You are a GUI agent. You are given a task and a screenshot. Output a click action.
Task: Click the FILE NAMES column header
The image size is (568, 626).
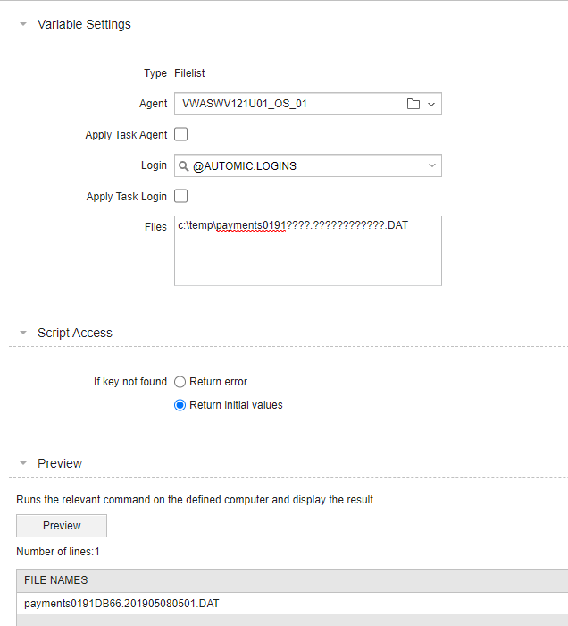pyautogui.click(x=55, y=580)
